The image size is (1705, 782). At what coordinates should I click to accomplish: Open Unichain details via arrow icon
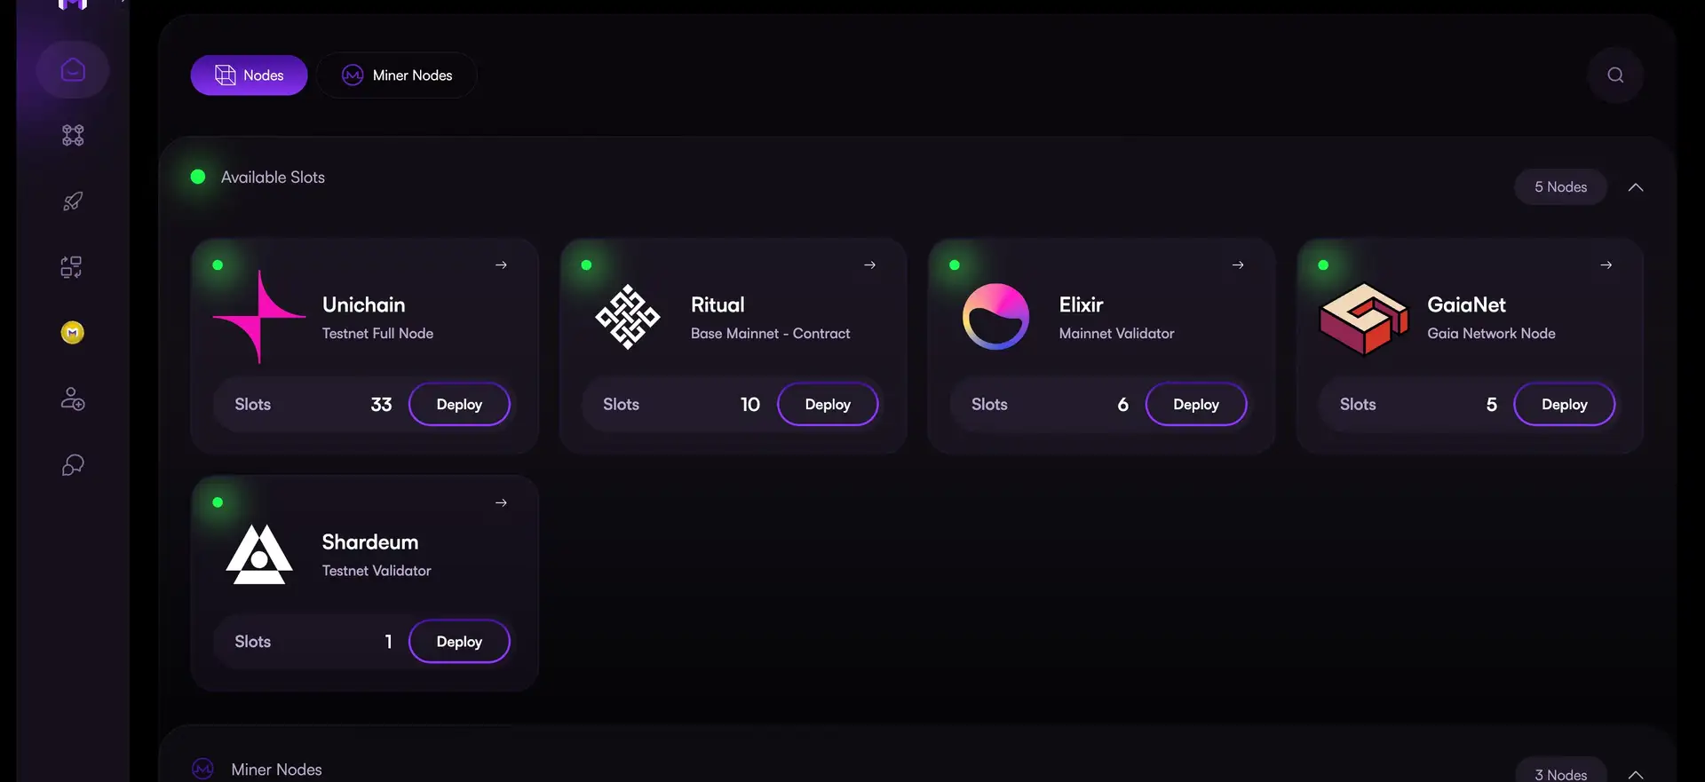click(501, 265)
